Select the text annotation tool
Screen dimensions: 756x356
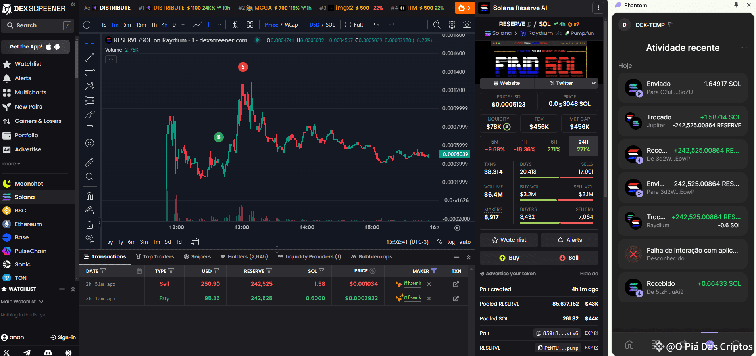(90, 129)
